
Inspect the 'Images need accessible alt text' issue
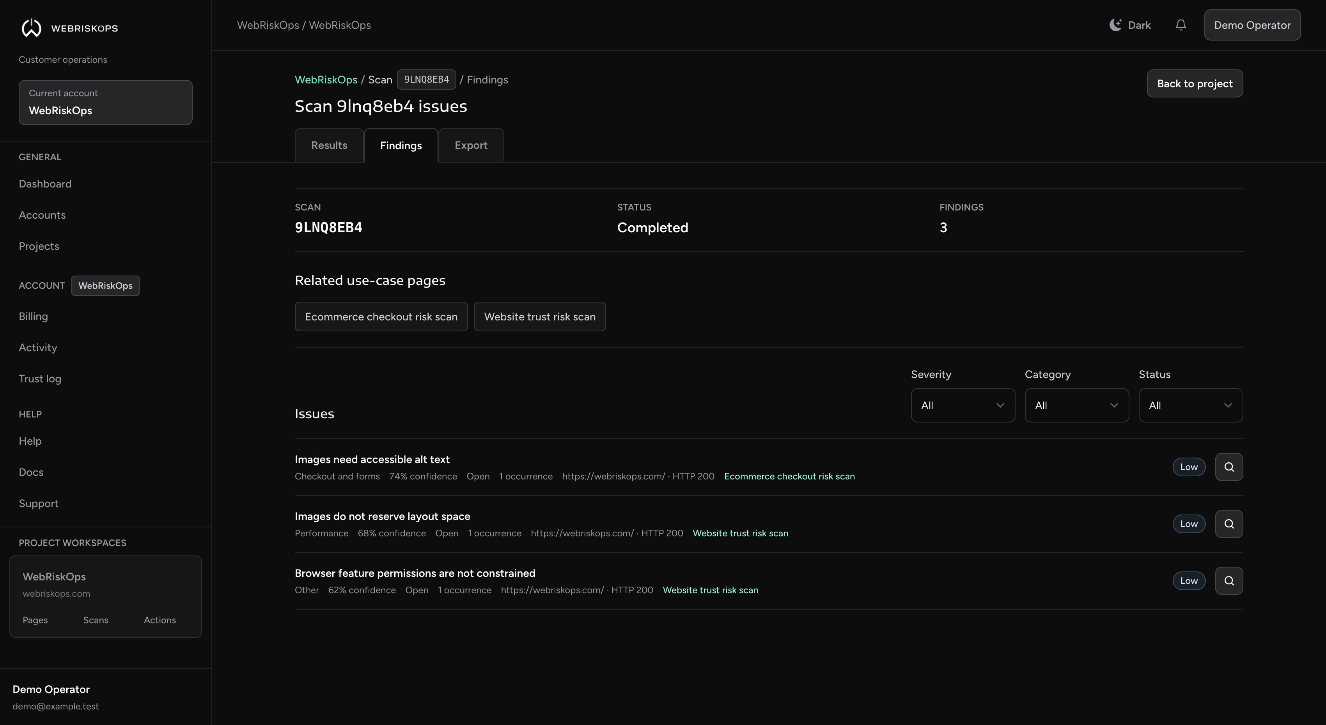(1229, 467)
